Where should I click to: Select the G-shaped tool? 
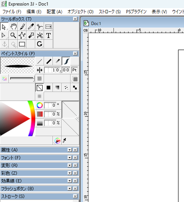point(39,44)
